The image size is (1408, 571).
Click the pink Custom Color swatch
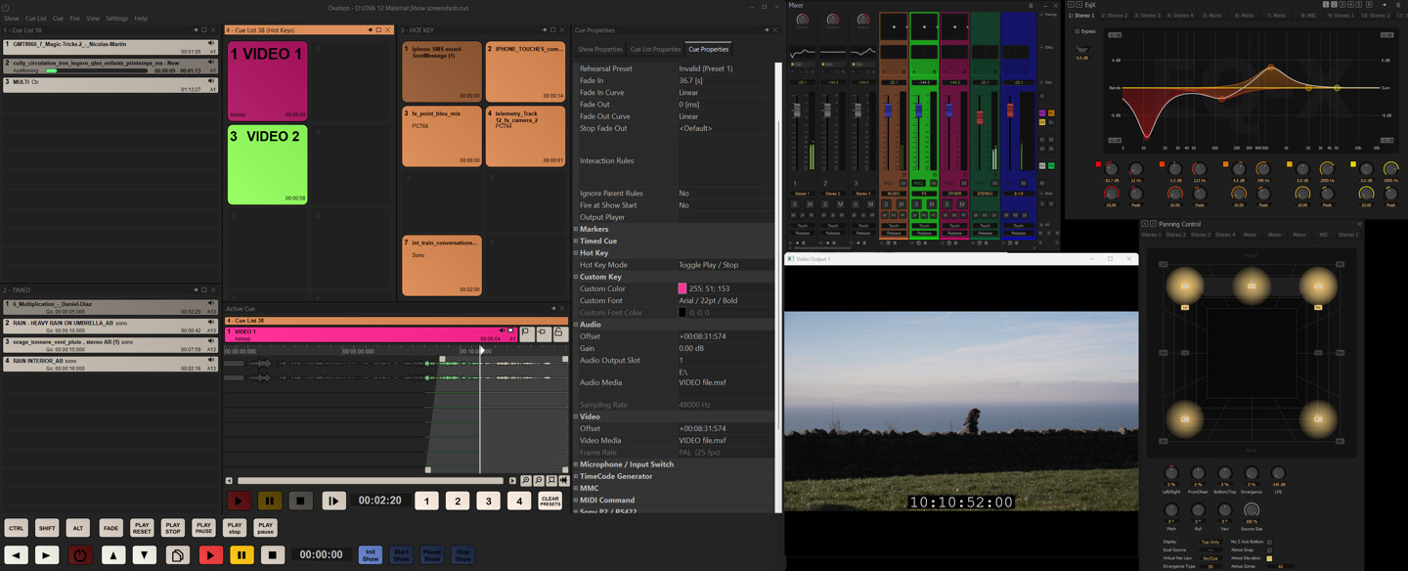click(x=684, y=287)
